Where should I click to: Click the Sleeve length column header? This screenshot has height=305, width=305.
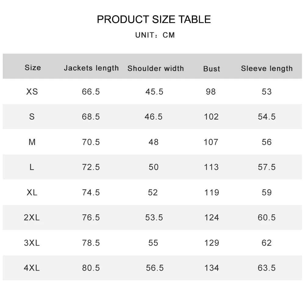coord(267,68)
